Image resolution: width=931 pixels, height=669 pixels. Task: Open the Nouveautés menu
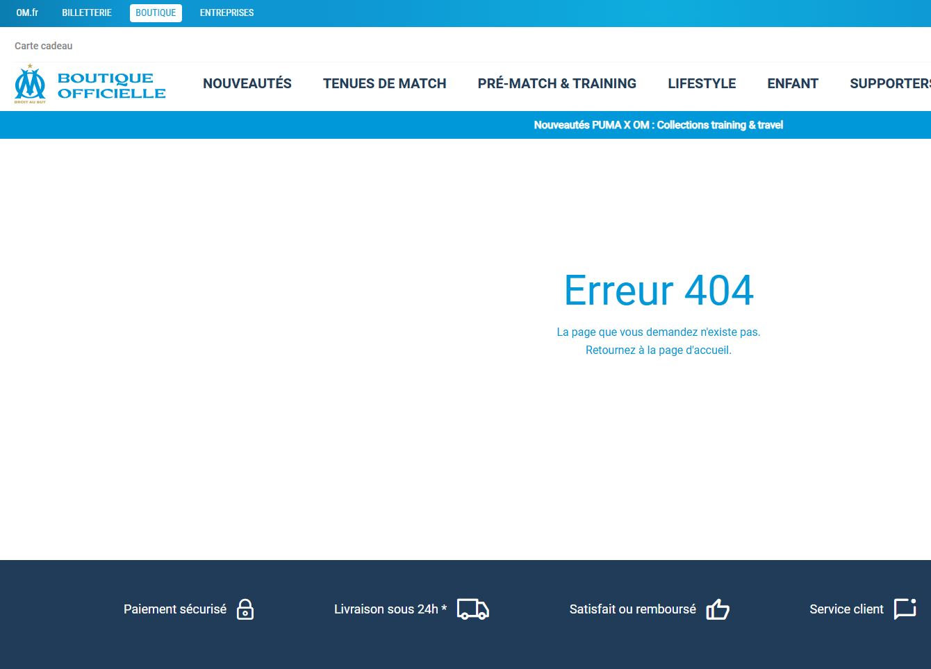tap(247, 83)
